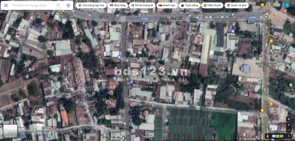The height and width of the screenshot is (141, 295).
Task: Open 'Tiệm Uốn Tóc Thanh Ngân' marker
Action: 123,138
